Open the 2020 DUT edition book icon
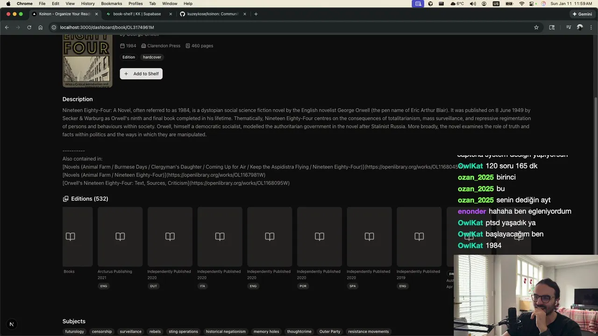The height and width of the screenshot is (336, 598). point(170,237)
